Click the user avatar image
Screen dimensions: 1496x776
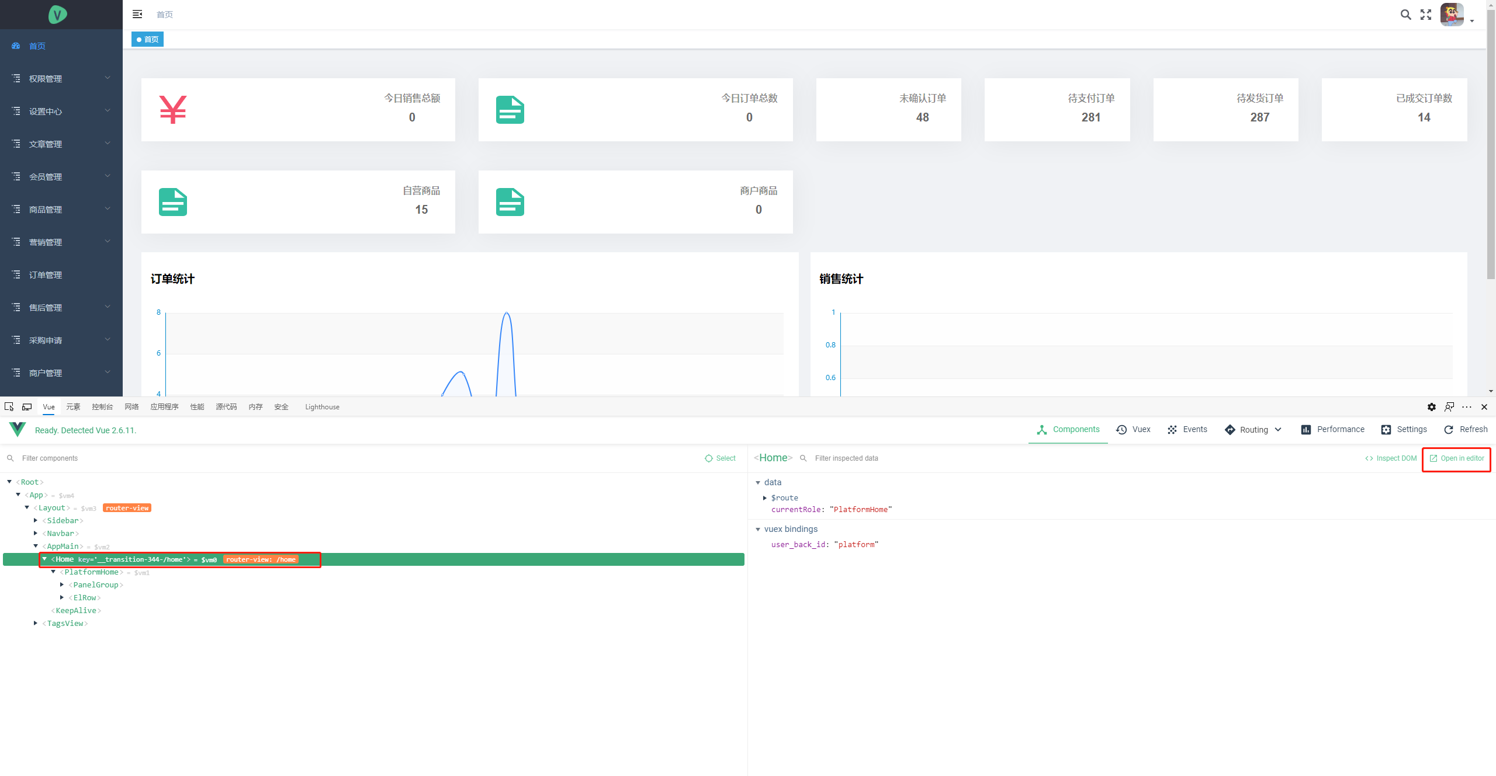pyautogui.click(x=1452, y=15)
